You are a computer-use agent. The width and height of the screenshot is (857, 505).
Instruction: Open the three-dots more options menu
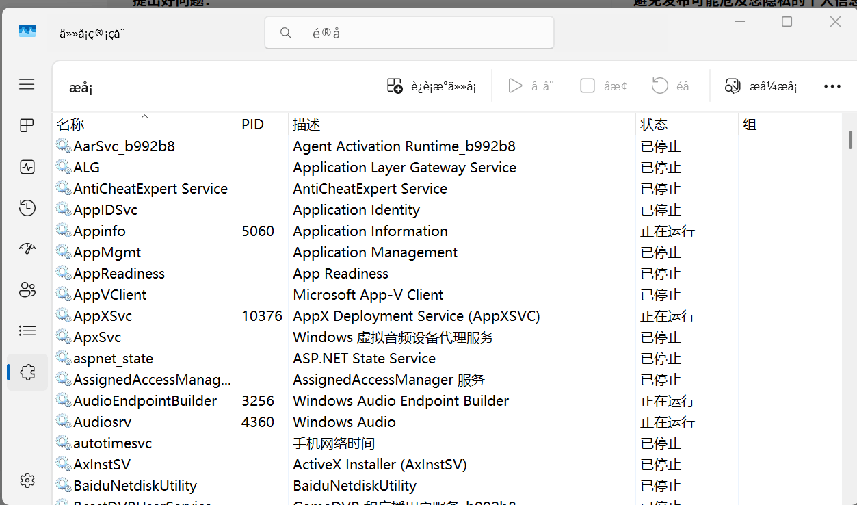[832, 86]
